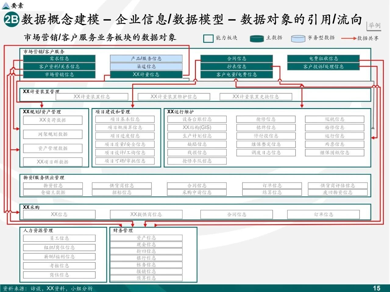Select the 产品/服务信息 transaction data box

point(146,58)
